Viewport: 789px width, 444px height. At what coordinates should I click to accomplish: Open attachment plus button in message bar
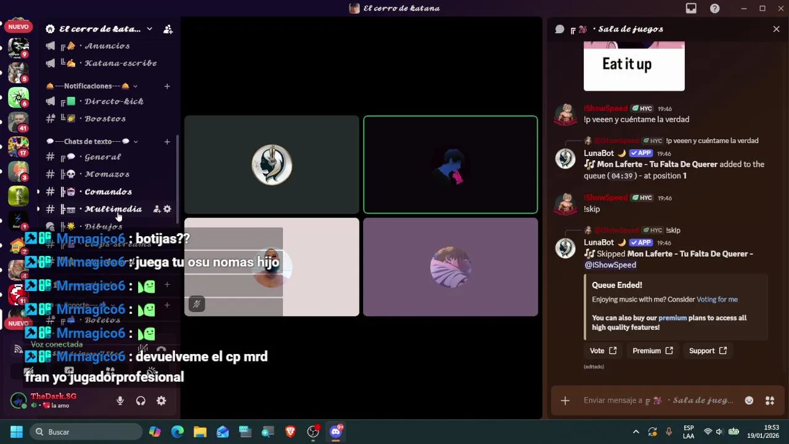tap(565, 401)
